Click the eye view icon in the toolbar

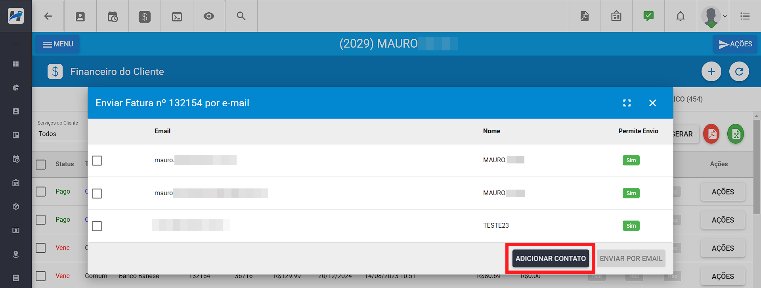coord(209,16)
